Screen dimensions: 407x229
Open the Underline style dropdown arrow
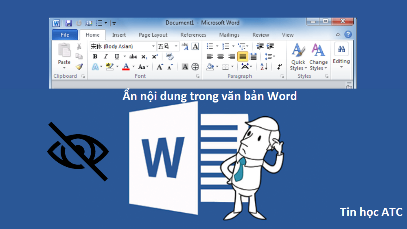pyautogui.click(x=125, y=57)
